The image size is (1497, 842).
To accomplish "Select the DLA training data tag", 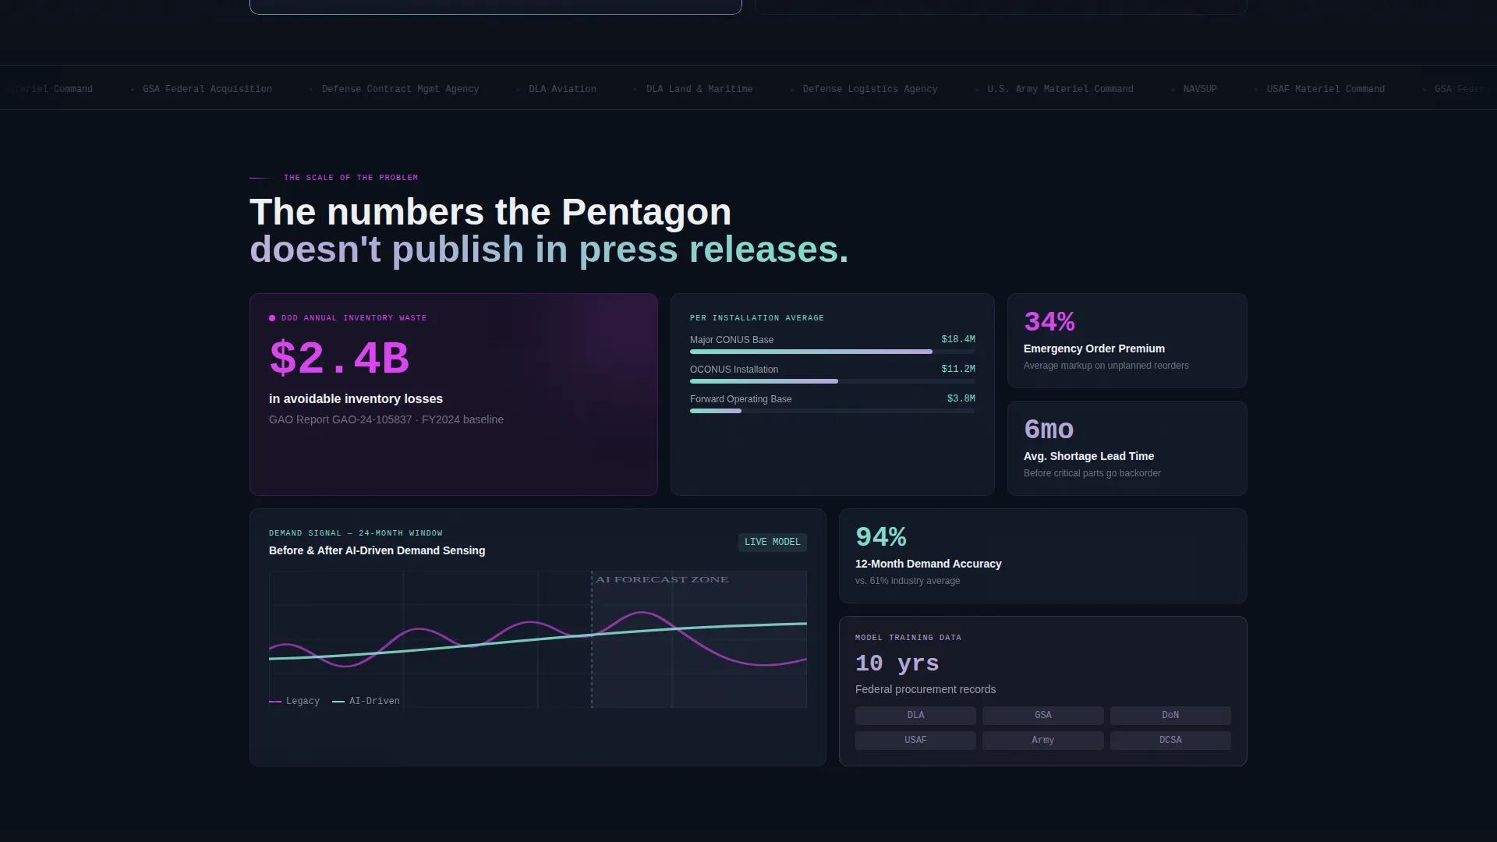I will (x=915, y=715).
